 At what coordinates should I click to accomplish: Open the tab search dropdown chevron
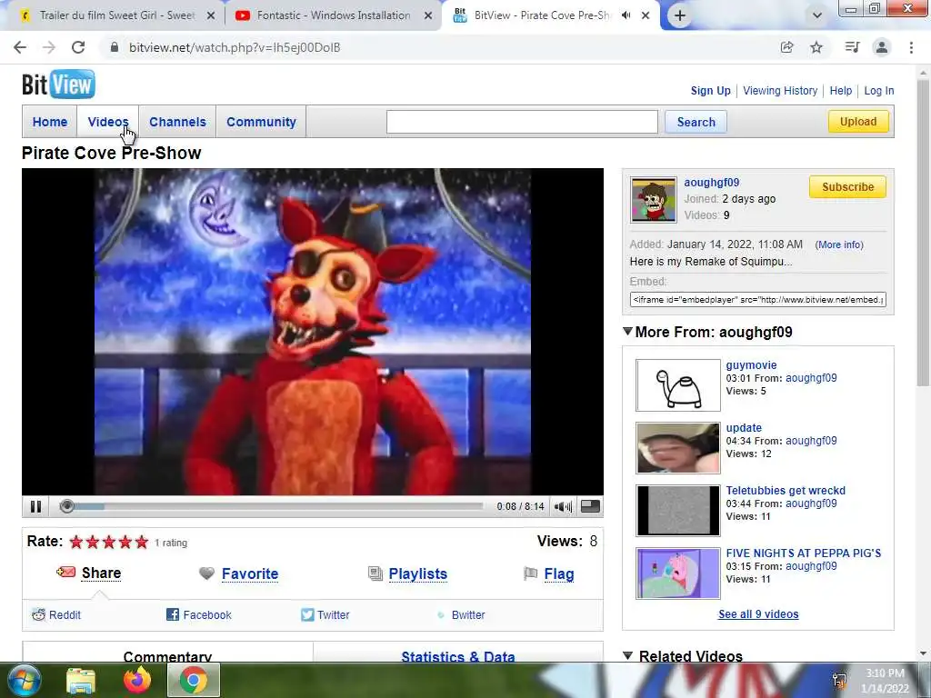817,15
